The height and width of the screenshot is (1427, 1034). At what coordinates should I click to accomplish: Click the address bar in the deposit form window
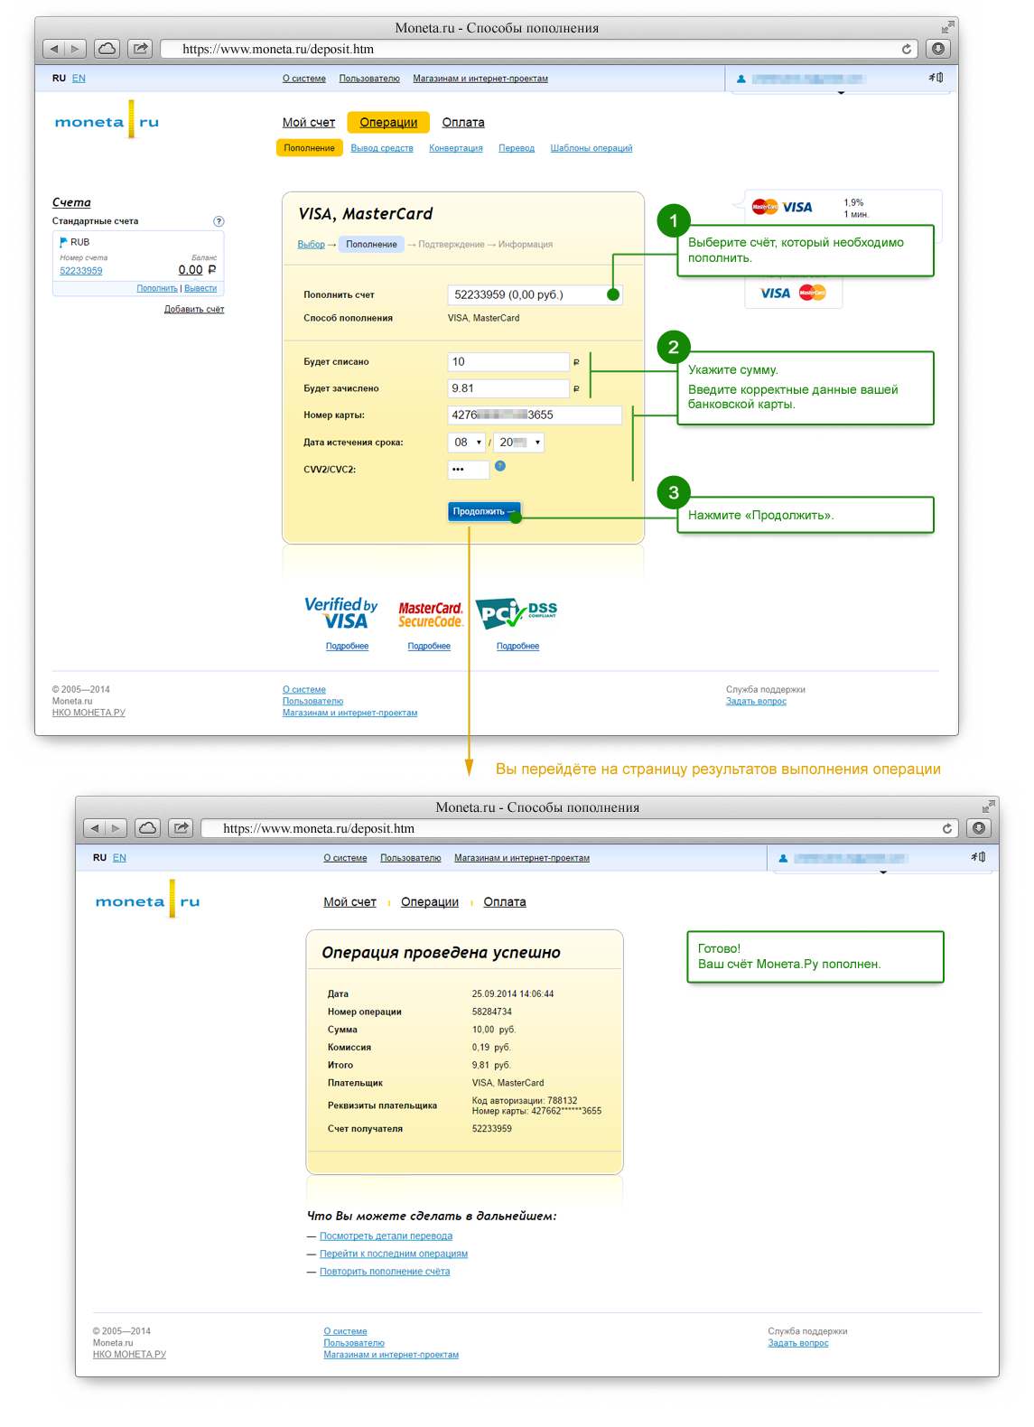539,49
